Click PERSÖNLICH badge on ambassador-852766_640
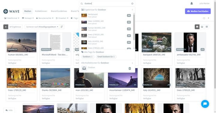Screen dimensions: 216x113 tap(181, 49)
